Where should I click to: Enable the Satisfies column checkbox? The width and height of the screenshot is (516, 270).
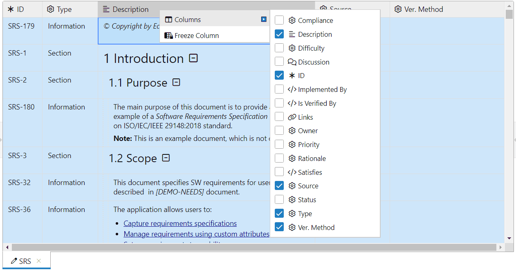click(279, 172)
